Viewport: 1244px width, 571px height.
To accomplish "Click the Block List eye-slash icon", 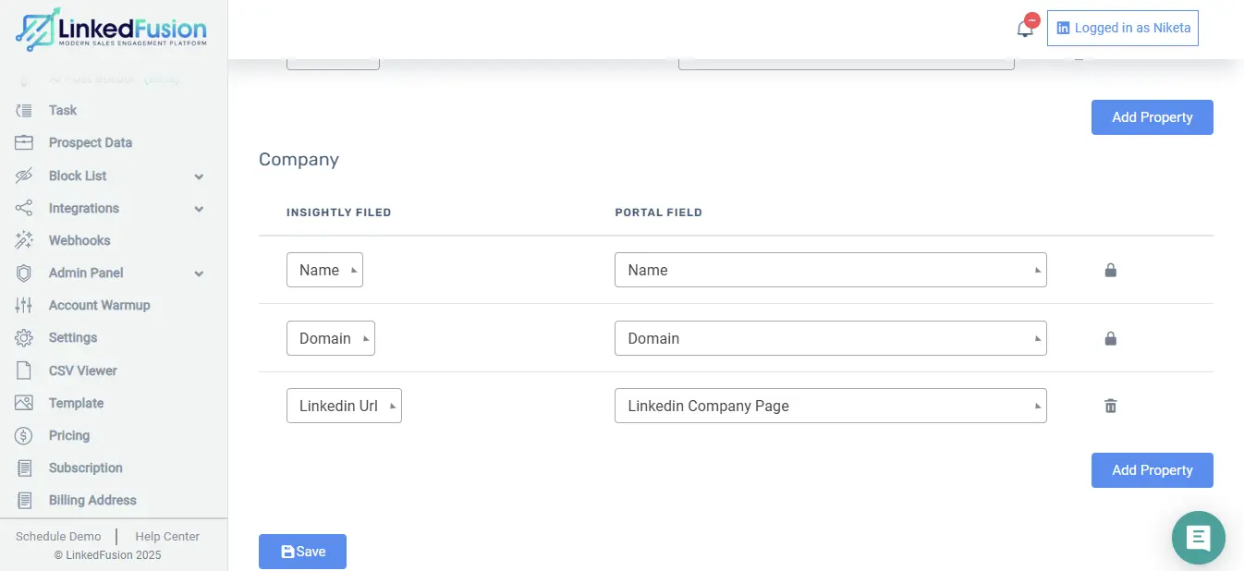I will tap(24, 176).
